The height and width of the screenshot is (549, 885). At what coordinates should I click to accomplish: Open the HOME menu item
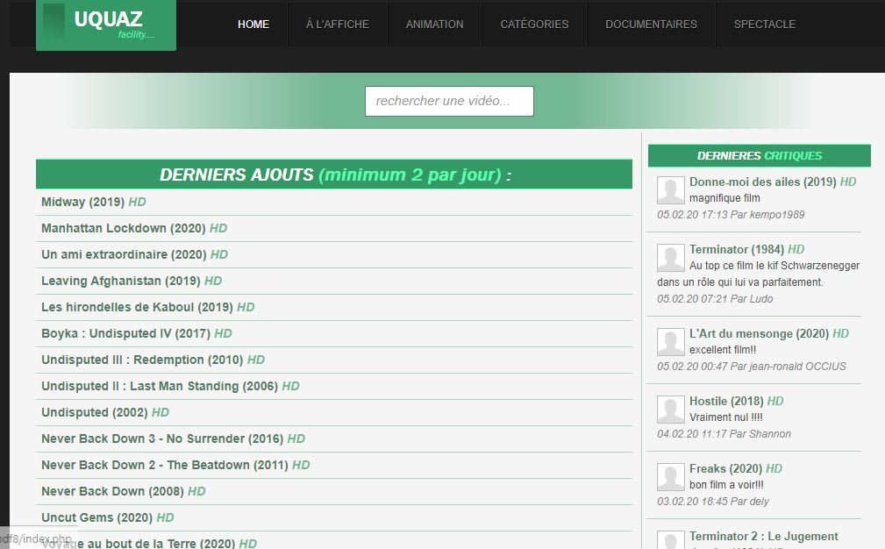253,25
